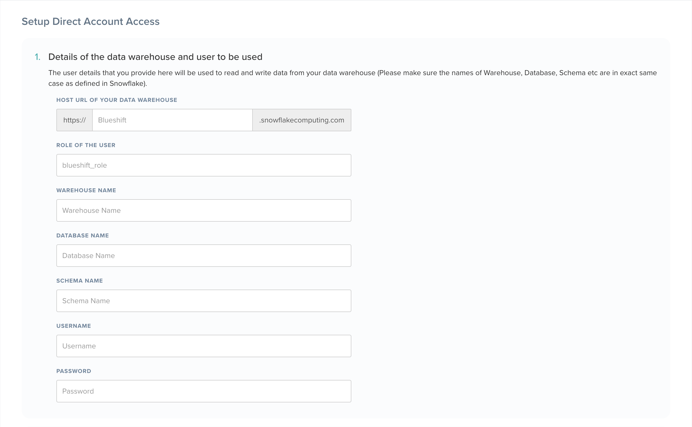692x427 pixels.
Task: Click the Setup Direct Account Access heading
Action: click(91, 21)
